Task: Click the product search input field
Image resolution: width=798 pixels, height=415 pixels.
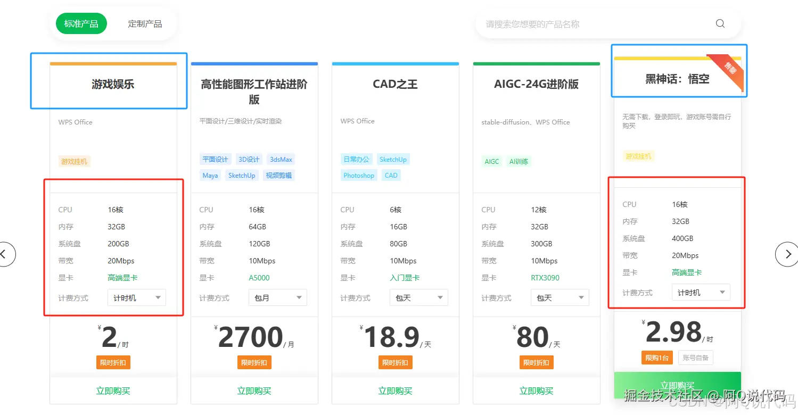Action: coord(586,23)
